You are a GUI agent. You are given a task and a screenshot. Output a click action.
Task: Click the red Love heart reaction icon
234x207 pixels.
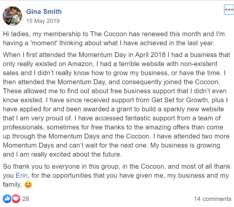(x=16, y=199)
